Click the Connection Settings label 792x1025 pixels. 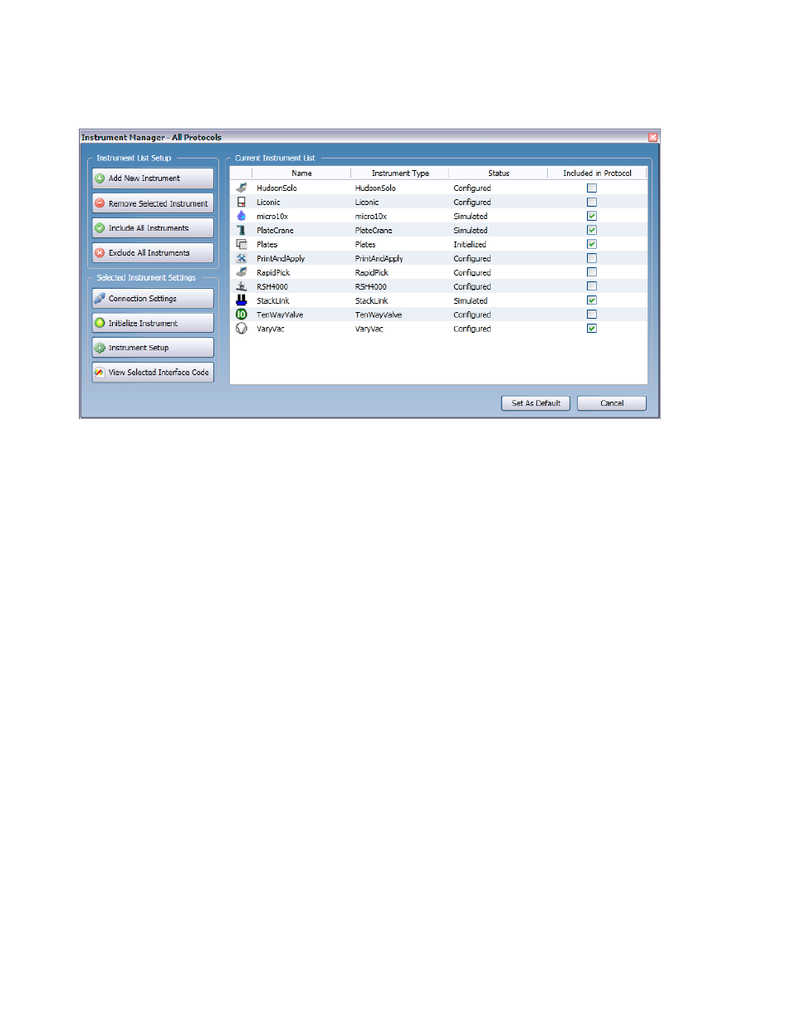coord(143,299)
